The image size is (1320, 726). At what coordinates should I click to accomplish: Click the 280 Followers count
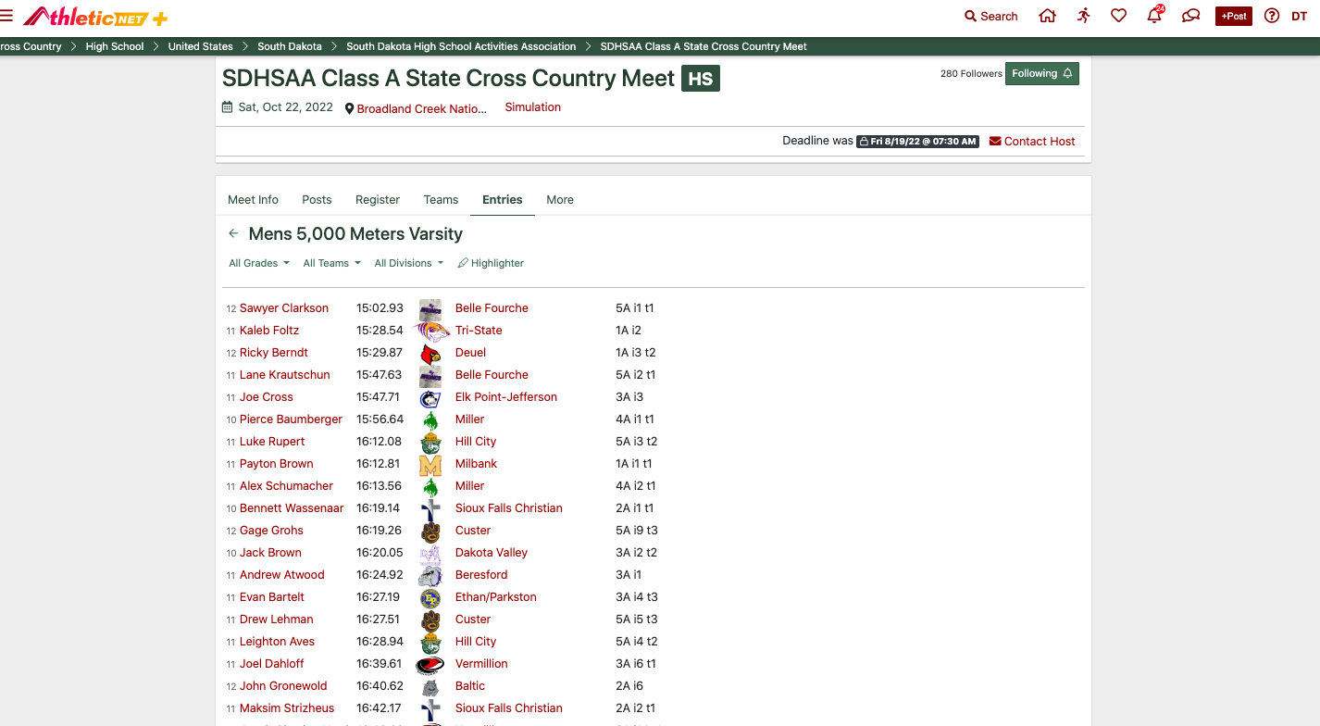click(x=971, y=73)
